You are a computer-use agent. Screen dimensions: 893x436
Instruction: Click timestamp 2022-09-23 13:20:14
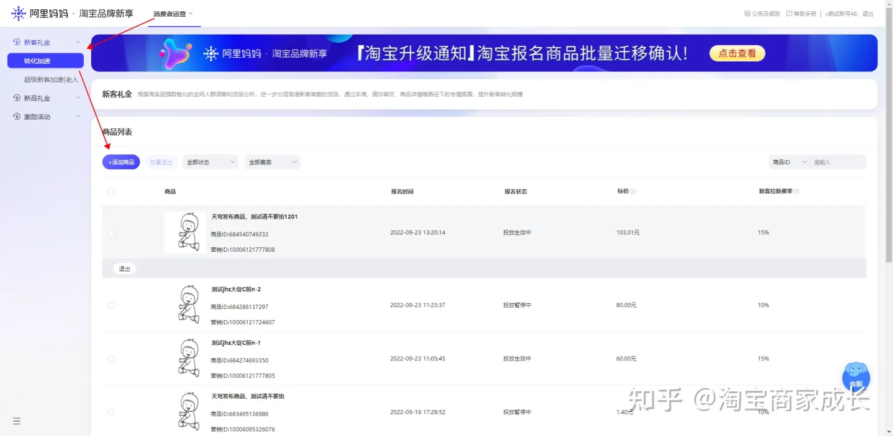tap(417, 233)
